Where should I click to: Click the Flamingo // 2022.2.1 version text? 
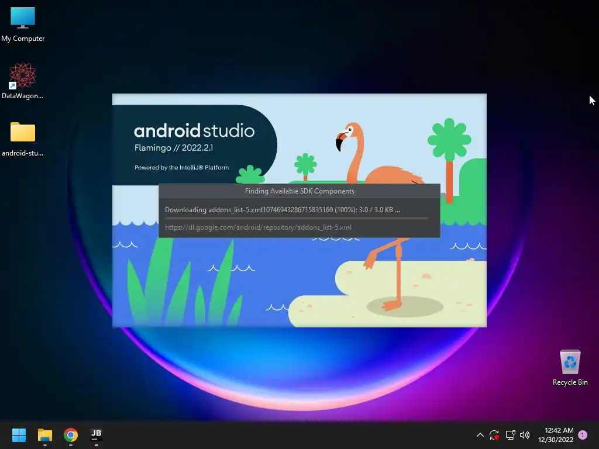tap(174, 148)
